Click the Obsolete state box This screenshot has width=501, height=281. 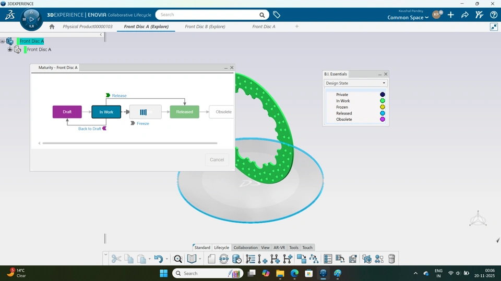(x=222, y=112)
